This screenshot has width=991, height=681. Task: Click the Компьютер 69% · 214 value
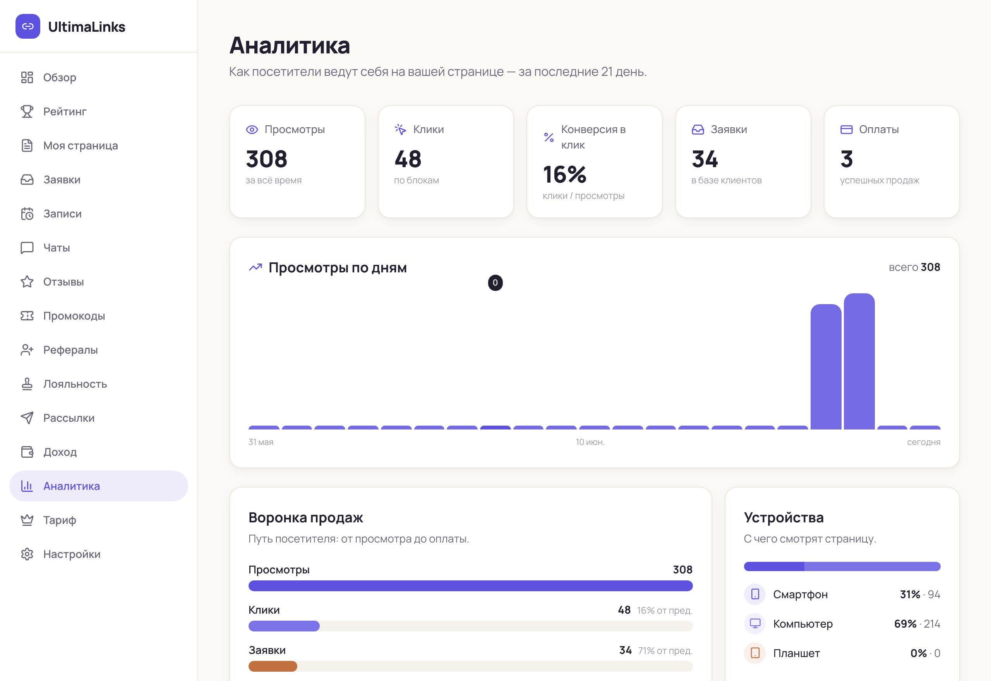click(917, 623)
